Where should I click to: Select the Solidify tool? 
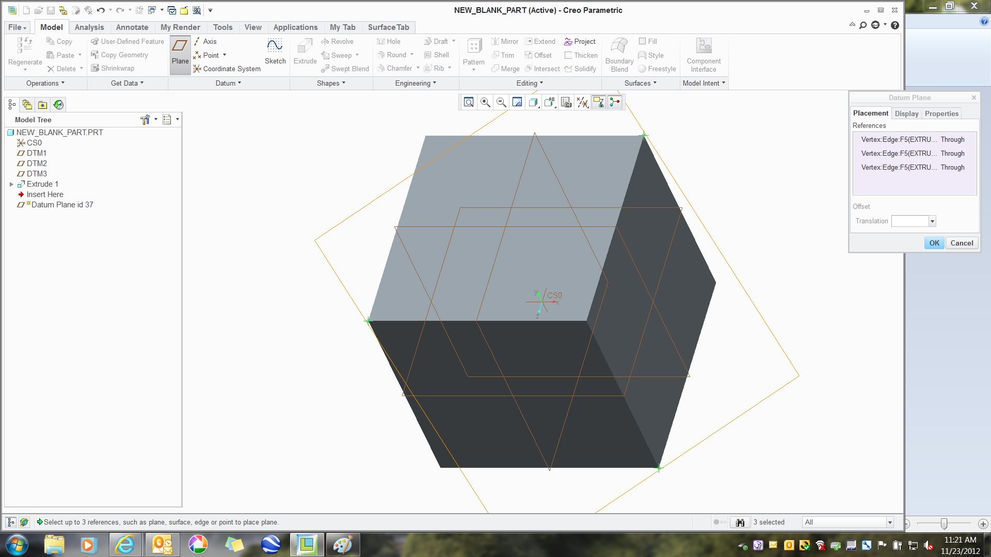[x=580, y=69]
